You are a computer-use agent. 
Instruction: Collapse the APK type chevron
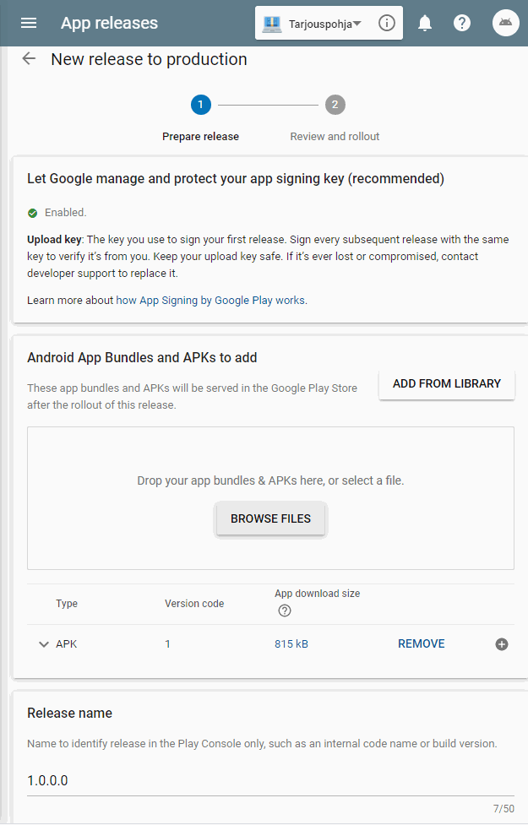pyautogui.click(x=44, y=643)
